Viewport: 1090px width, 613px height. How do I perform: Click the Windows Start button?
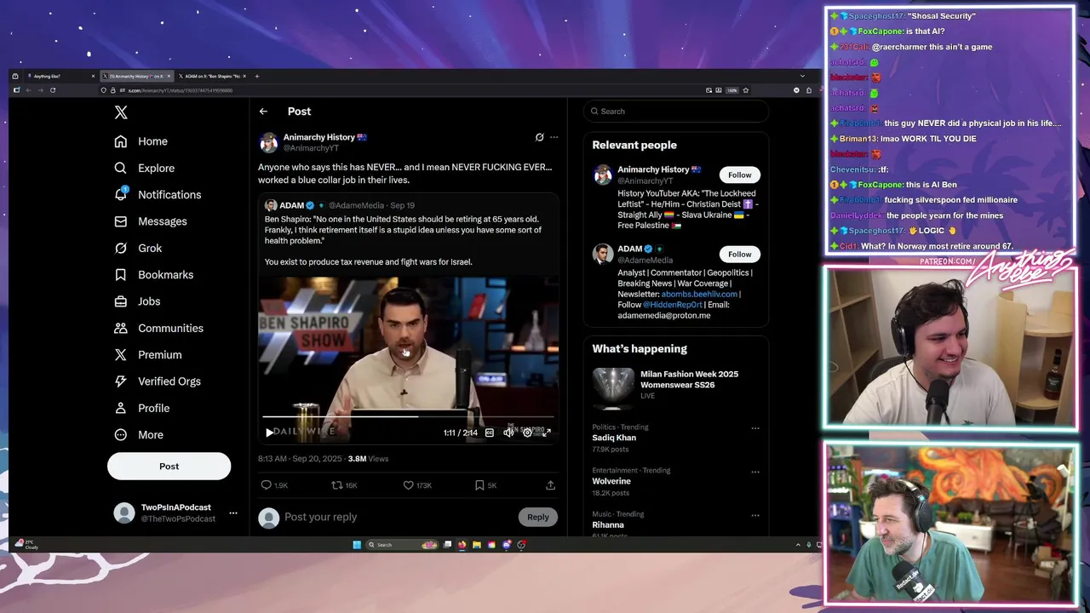pos(357,545)
